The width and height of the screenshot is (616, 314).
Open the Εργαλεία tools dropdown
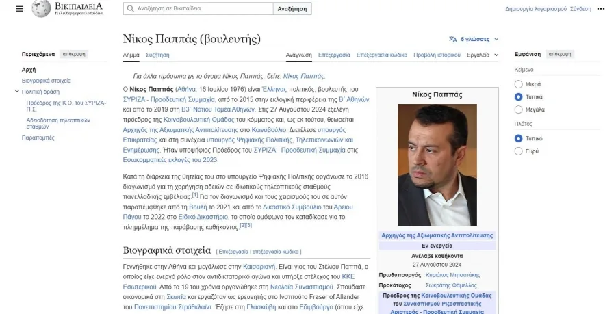point(481,55)
